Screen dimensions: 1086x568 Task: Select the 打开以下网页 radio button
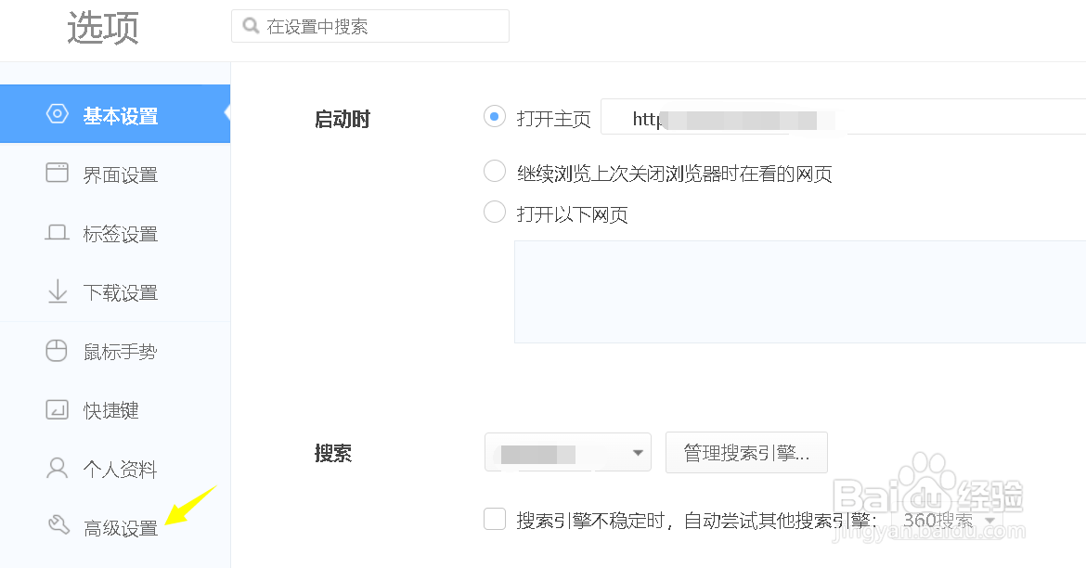pos(495,212)
